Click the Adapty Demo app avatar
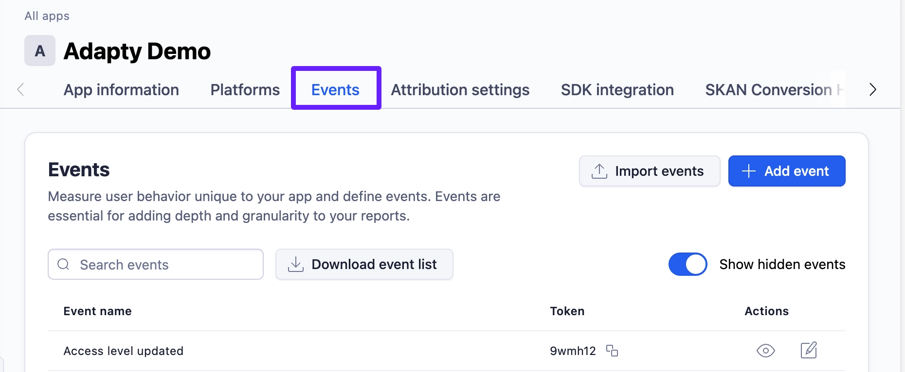Screen dimensions: 905x372 click(40, 51)
